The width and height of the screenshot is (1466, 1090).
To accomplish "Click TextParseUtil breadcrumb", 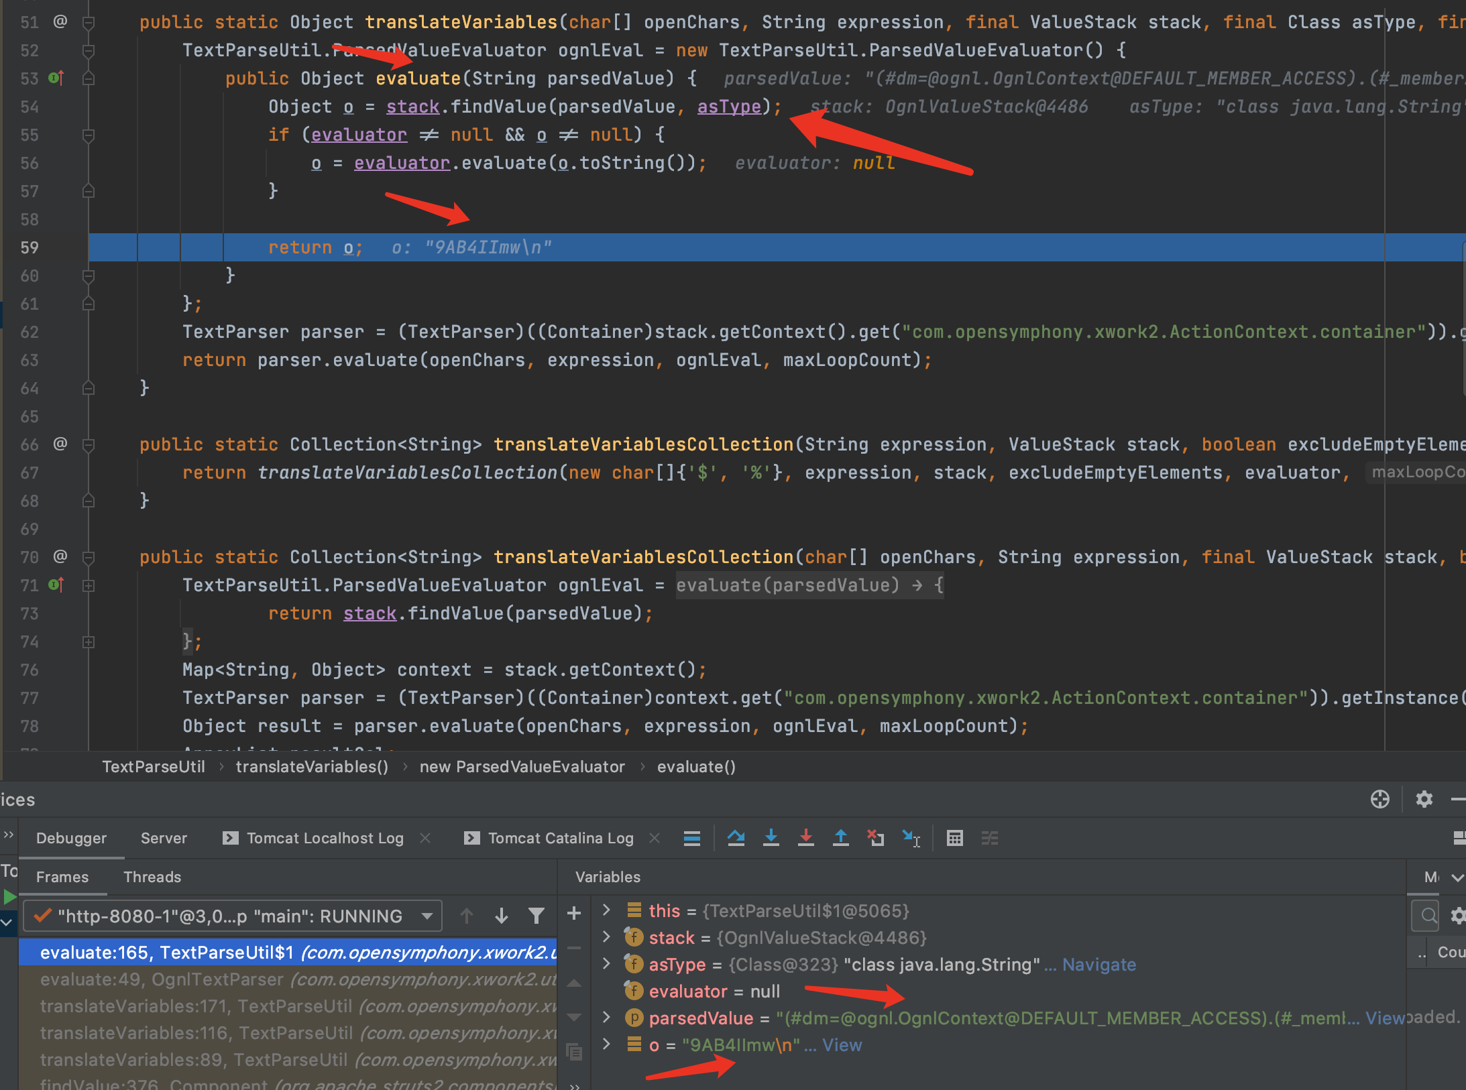I will tap(154, 766).
